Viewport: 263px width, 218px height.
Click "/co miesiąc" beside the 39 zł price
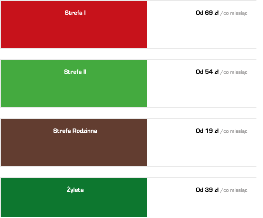[234, 190]
